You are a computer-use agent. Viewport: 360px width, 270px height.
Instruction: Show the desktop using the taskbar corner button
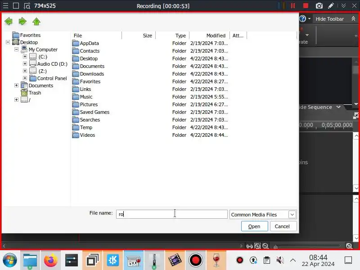point(348,261)
